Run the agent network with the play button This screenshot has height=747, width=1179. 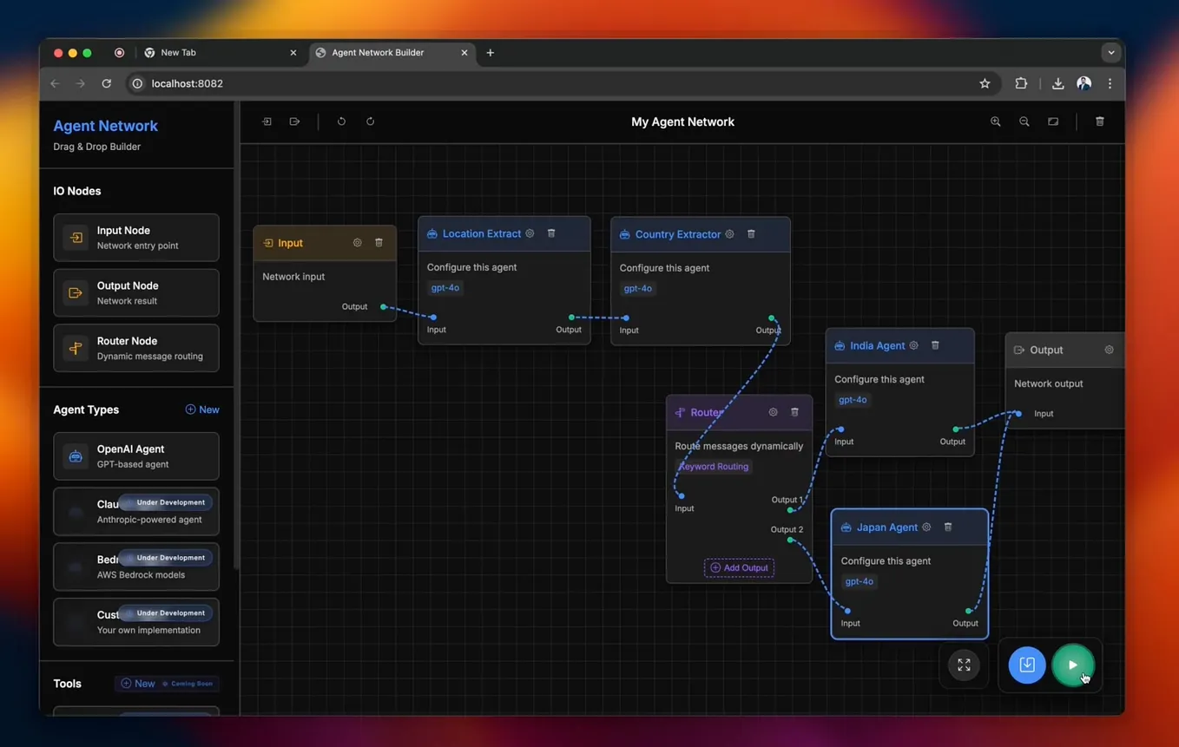click(x=1074, y=665)
